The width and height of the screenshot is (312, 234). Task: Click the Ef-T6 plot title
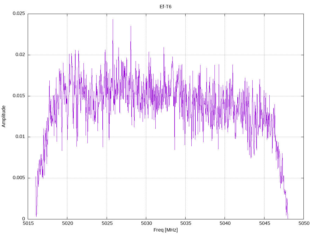click(x=165, y=7)
